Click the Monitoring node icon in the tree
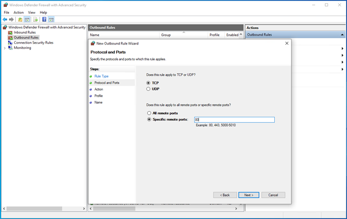This screenshot has height=219, width=347. pos(10,48)
